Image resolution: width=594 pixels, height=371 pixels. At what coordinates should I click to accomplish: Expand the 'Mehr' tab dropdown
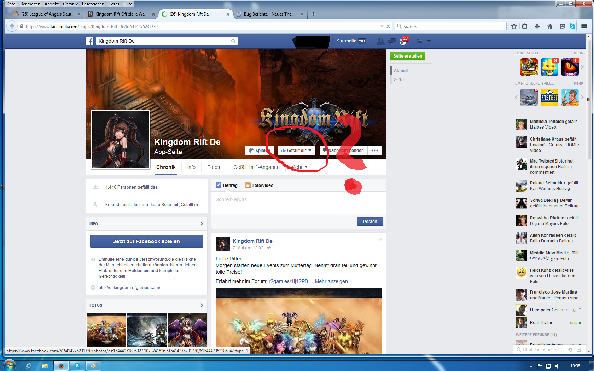pos(299,167)
